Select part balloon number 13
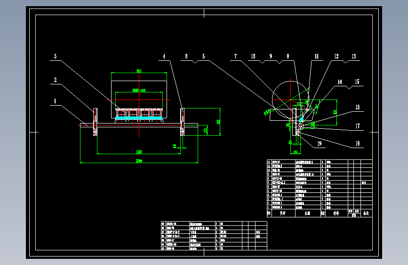 [x=353, y=56]
